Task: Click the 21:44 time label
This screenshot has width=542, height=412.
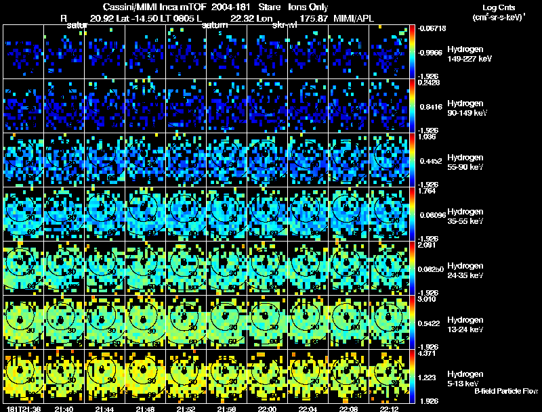Action: [x=104, y=409]
